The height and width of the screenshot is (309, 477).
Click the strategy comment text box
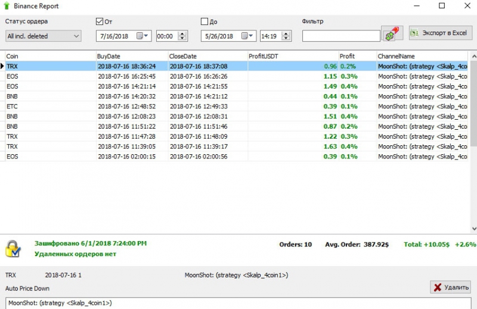pos(238,303)
